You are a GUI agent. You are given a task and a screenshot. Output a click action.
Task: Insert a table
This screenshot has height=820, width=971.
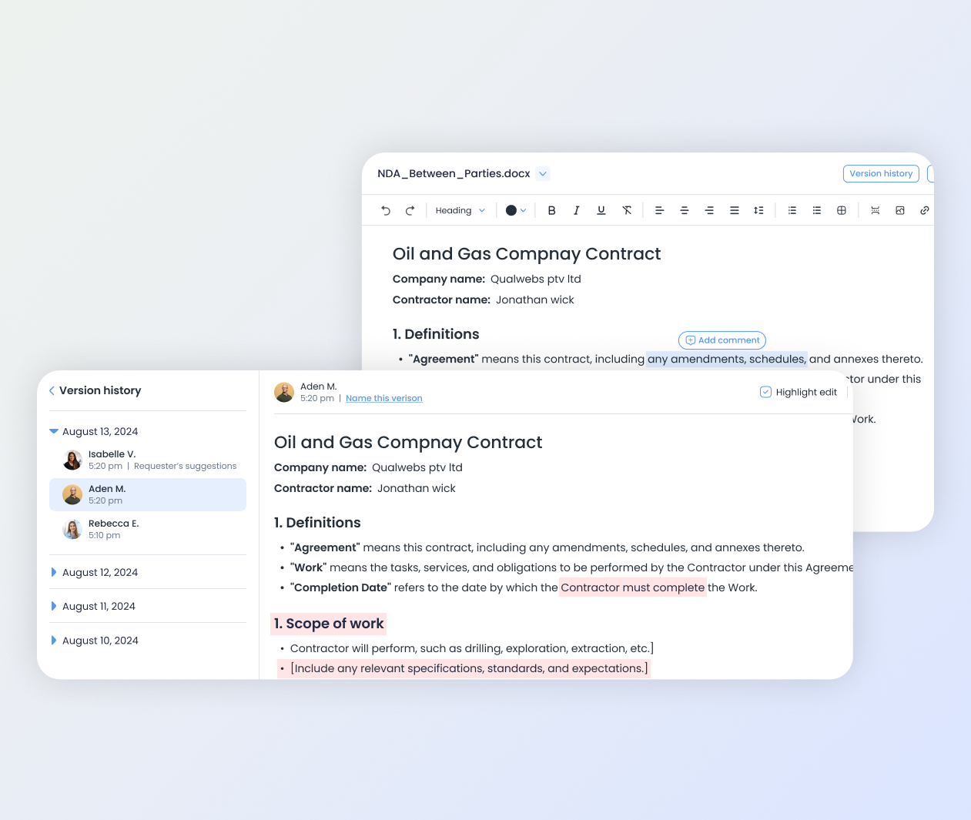click(x=842, y=210)
